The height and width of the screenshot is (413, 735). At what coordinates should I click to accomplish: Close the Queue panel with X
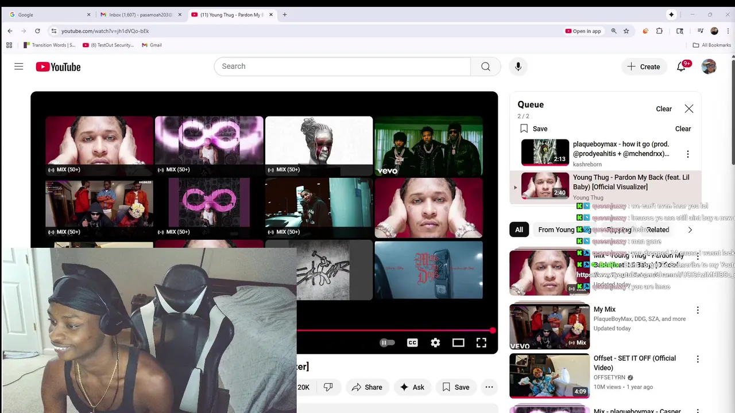[x=689, y=108]
